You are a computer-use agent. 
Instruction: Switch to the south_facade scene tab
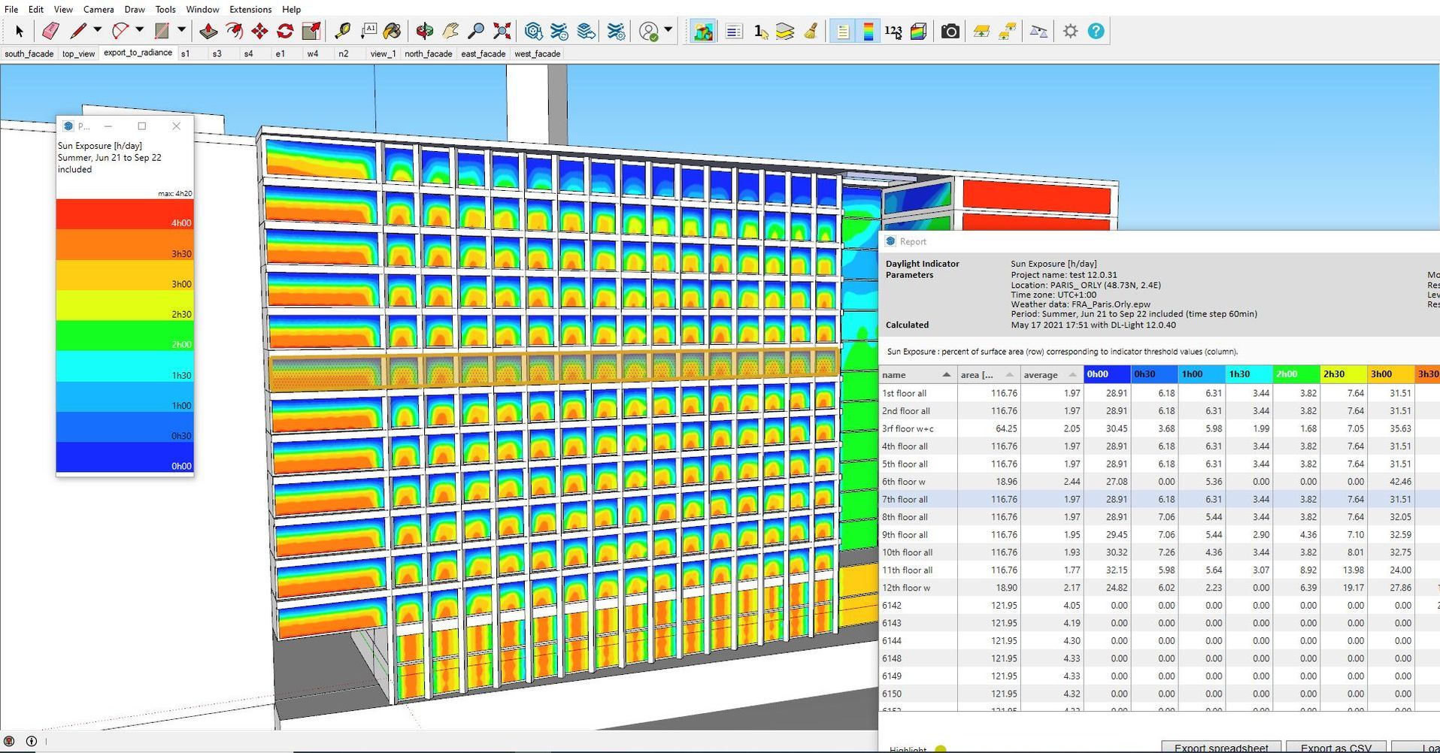tap(29, 54)
